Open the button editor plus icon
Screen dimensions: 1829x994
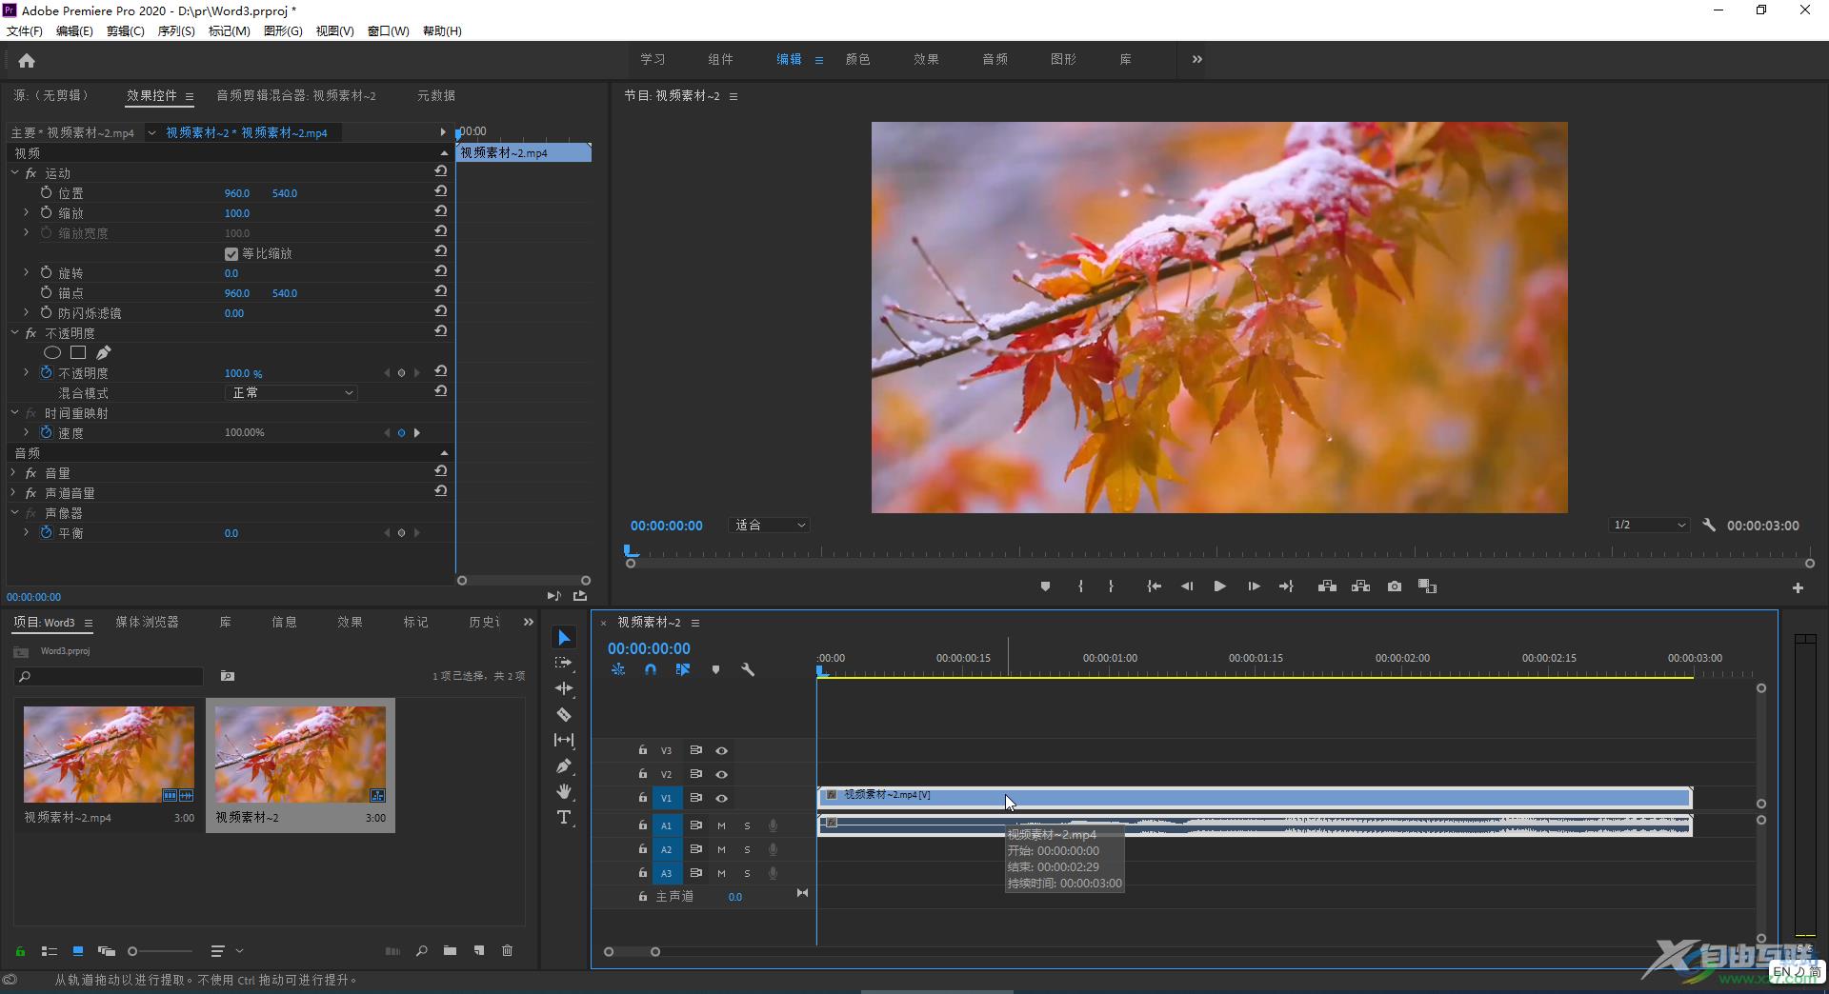[x=1798, y=588]
